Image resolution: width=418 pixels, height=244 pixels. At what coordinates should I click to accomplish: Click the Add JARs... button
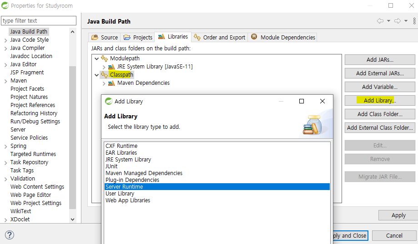tap(380, 60)
